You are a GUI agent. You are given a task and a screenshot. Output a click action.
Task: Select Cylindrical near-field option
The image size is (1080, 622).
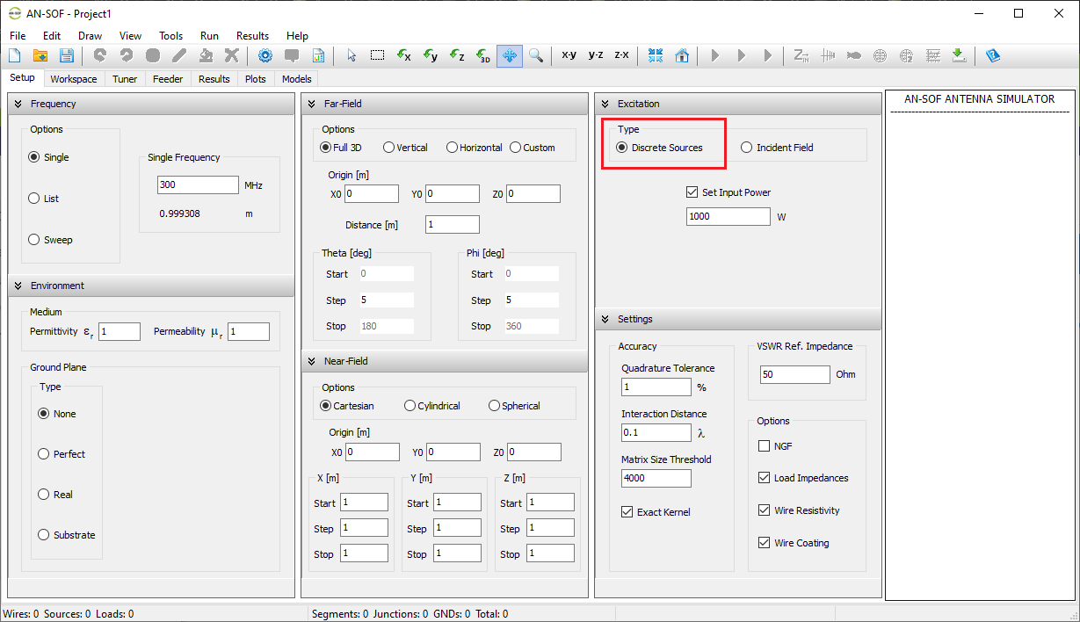click(x=432, y=406)
